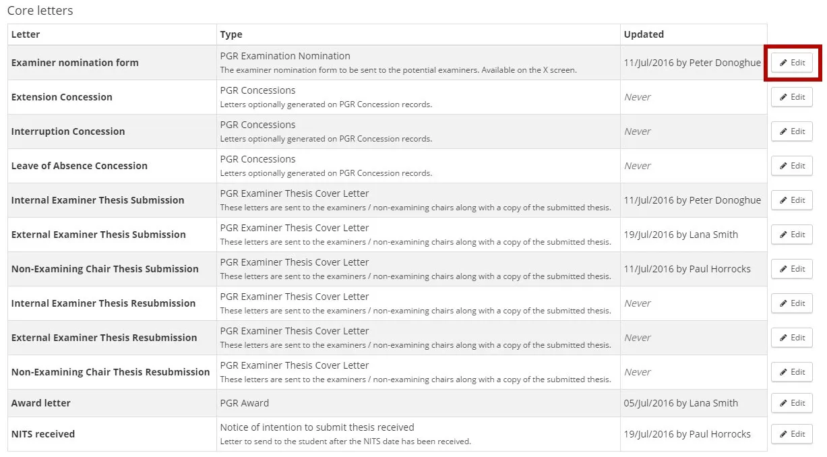Edit Non-Examining Chair Thesis Resubmission letter

tap(791, 372)
